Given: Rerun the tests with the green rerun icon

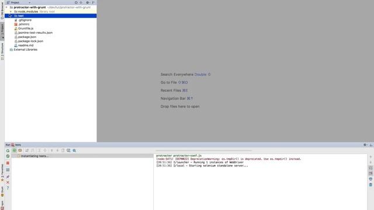Looking at the screenshot, I should [8, 150].
